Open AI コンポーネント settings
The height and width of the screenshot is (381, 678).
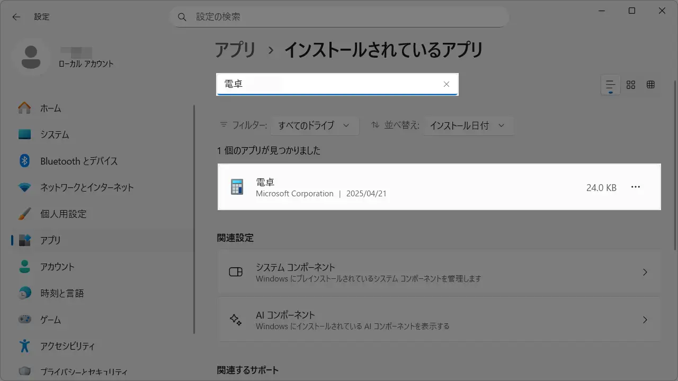[439, 320]
